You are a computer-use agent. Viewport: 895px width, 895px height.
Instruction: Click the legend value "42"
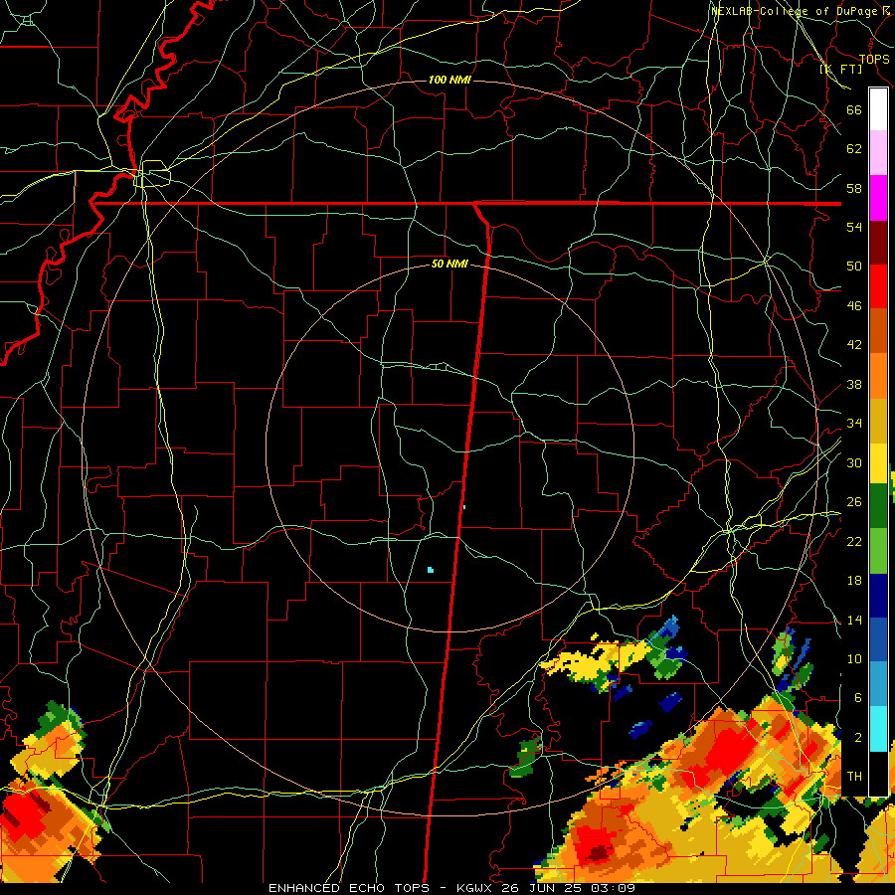click(854, 344)
